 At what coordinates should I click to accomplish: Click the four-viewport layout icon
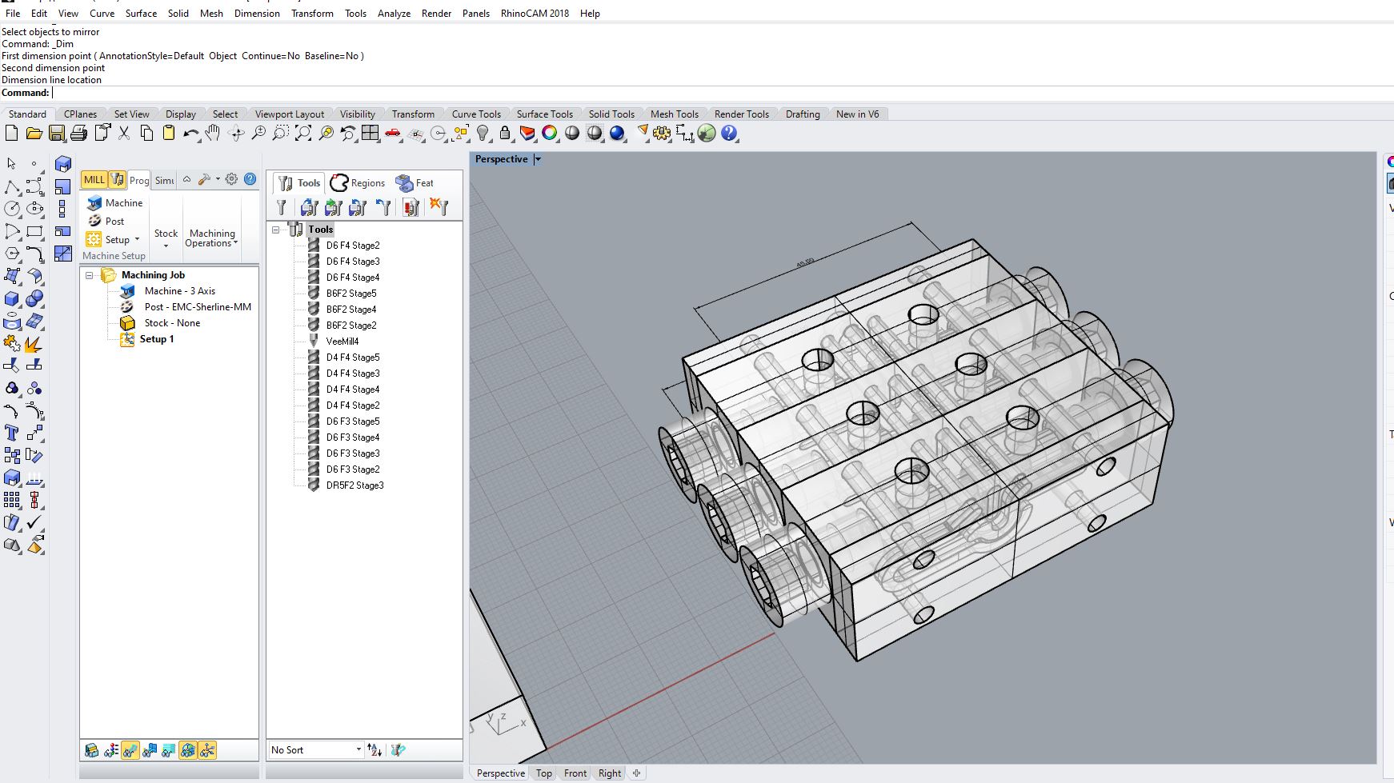pos(370,134)
